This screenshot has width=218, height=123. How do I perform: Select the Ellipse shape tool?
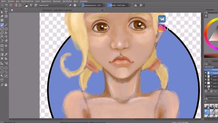pyautogui.click(x=6, y=29)
